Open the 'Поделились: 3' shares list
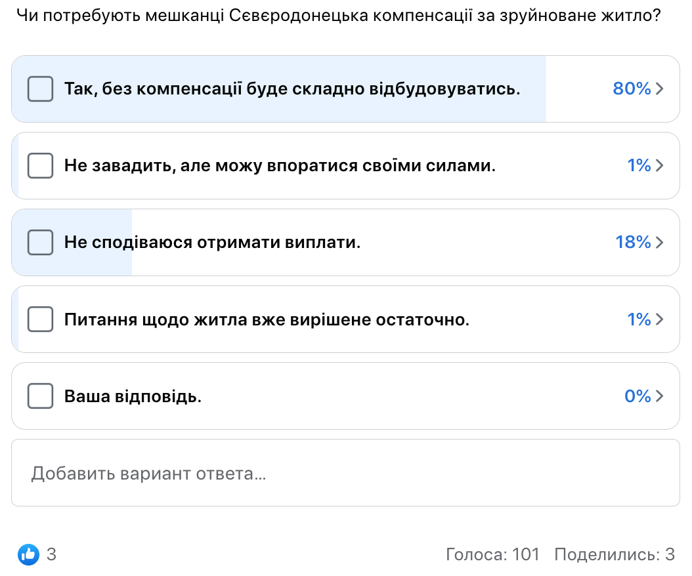The image size is (692, 576). pyautogui.click(x=615, y=554)
